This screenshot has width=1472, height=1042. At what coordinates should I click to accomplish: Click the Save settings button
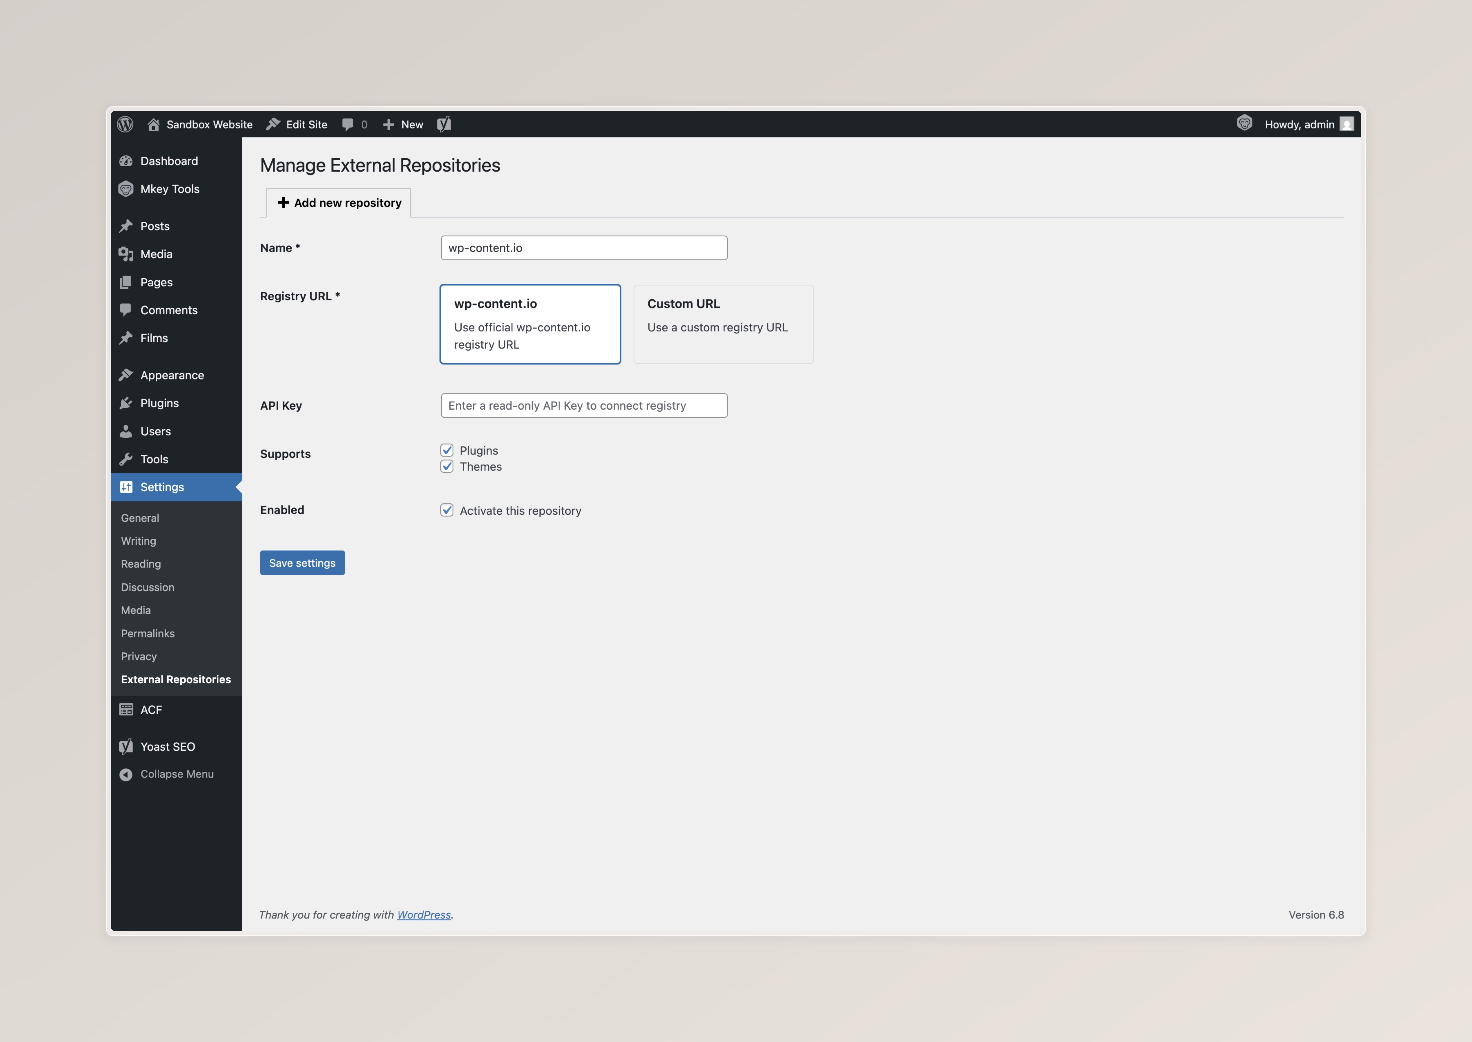[x=302, y=563]
